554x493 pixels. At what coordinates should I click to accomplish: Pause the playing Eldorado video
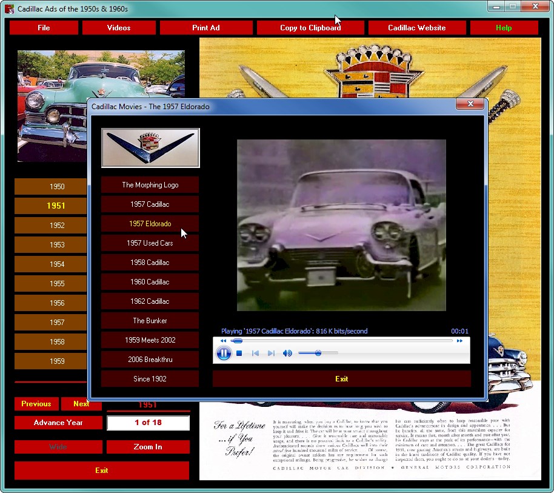coord(224,353)
